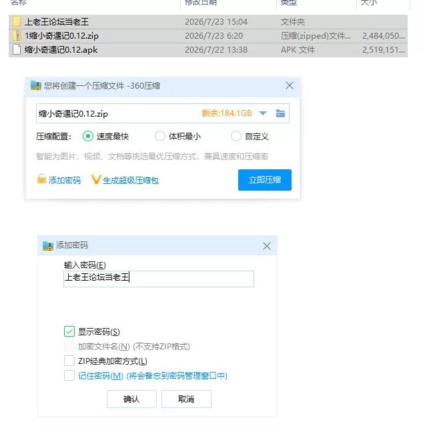Screen dimensions: 423x426
Task: Click the size value 2,484,050
Action: pos(384,36)
